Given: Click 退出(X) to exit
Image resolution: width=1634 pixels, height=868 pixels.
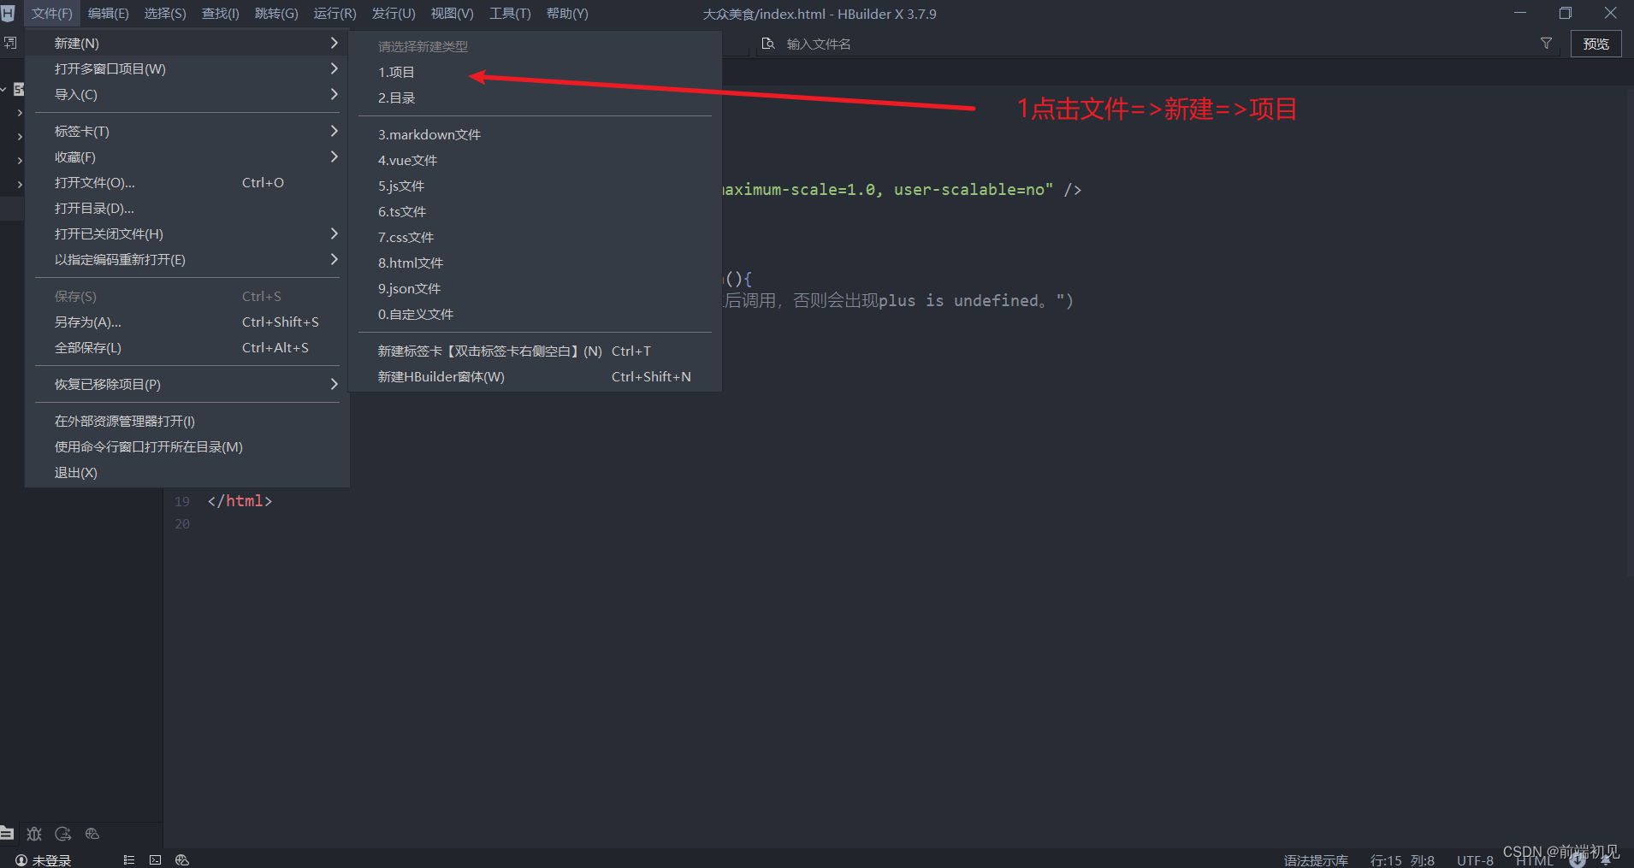Looking at the screenshot, I should [187, 473].
